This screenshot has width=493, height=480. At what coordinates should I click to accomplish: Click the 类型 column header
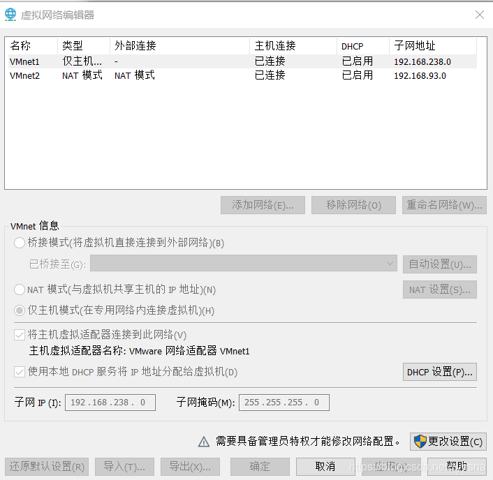point(84,46)
